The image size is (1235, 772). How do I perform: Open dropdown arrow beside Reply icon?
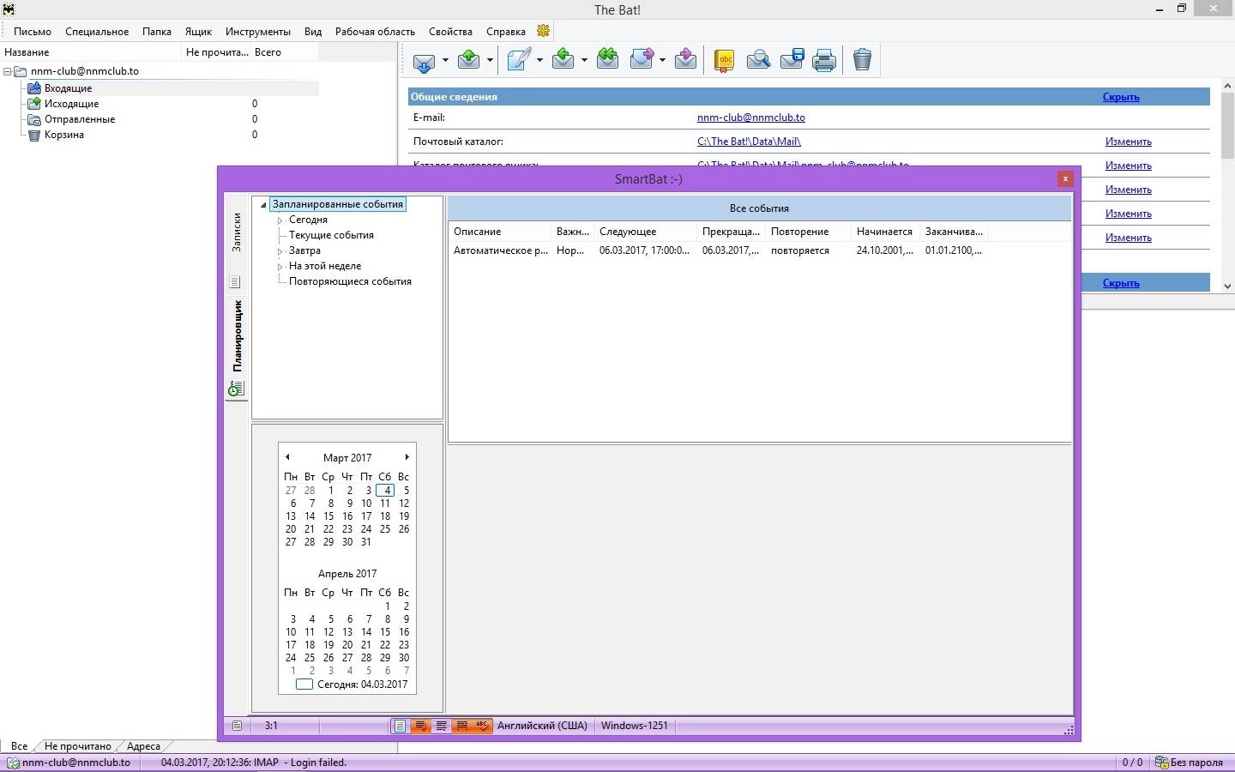tap(584, 60)
